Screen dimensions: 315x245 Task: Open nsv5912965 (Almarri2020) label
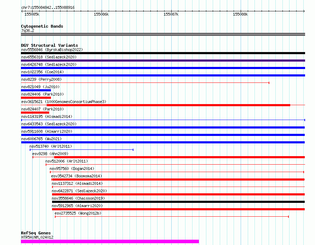point(77,206)
